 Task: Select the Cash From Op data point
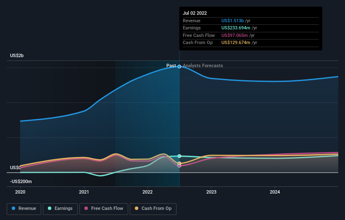pos(179,163)
